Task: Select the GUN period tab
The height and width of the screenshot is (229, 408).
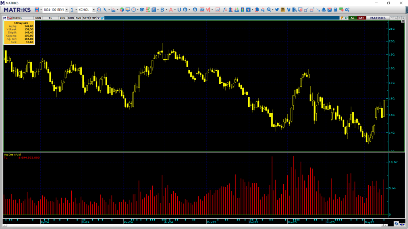Action: (38, 18)
